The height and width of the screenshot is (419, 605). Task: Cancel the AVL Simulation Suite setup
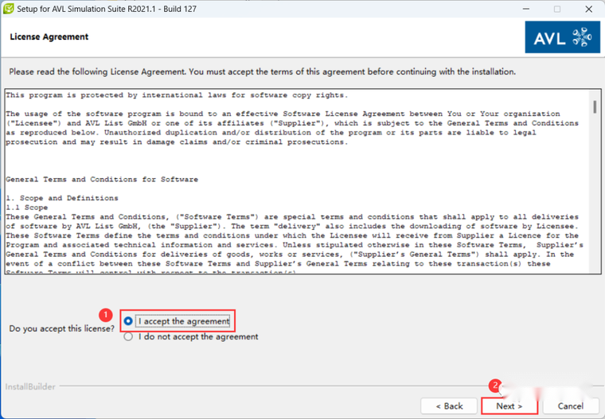coord(570,406)
